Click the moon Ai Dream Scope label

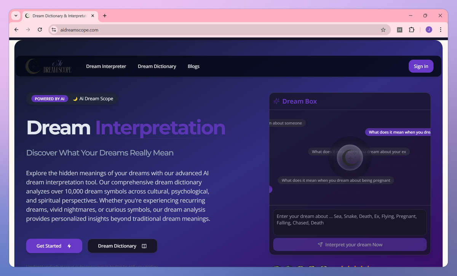(93, 99)
